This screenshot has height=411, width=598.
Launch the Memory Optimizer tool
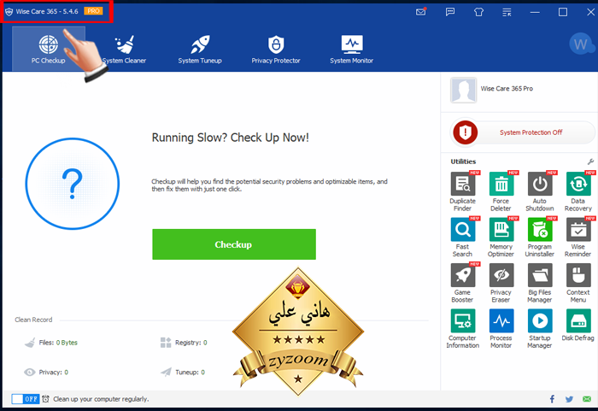[501, 230]
